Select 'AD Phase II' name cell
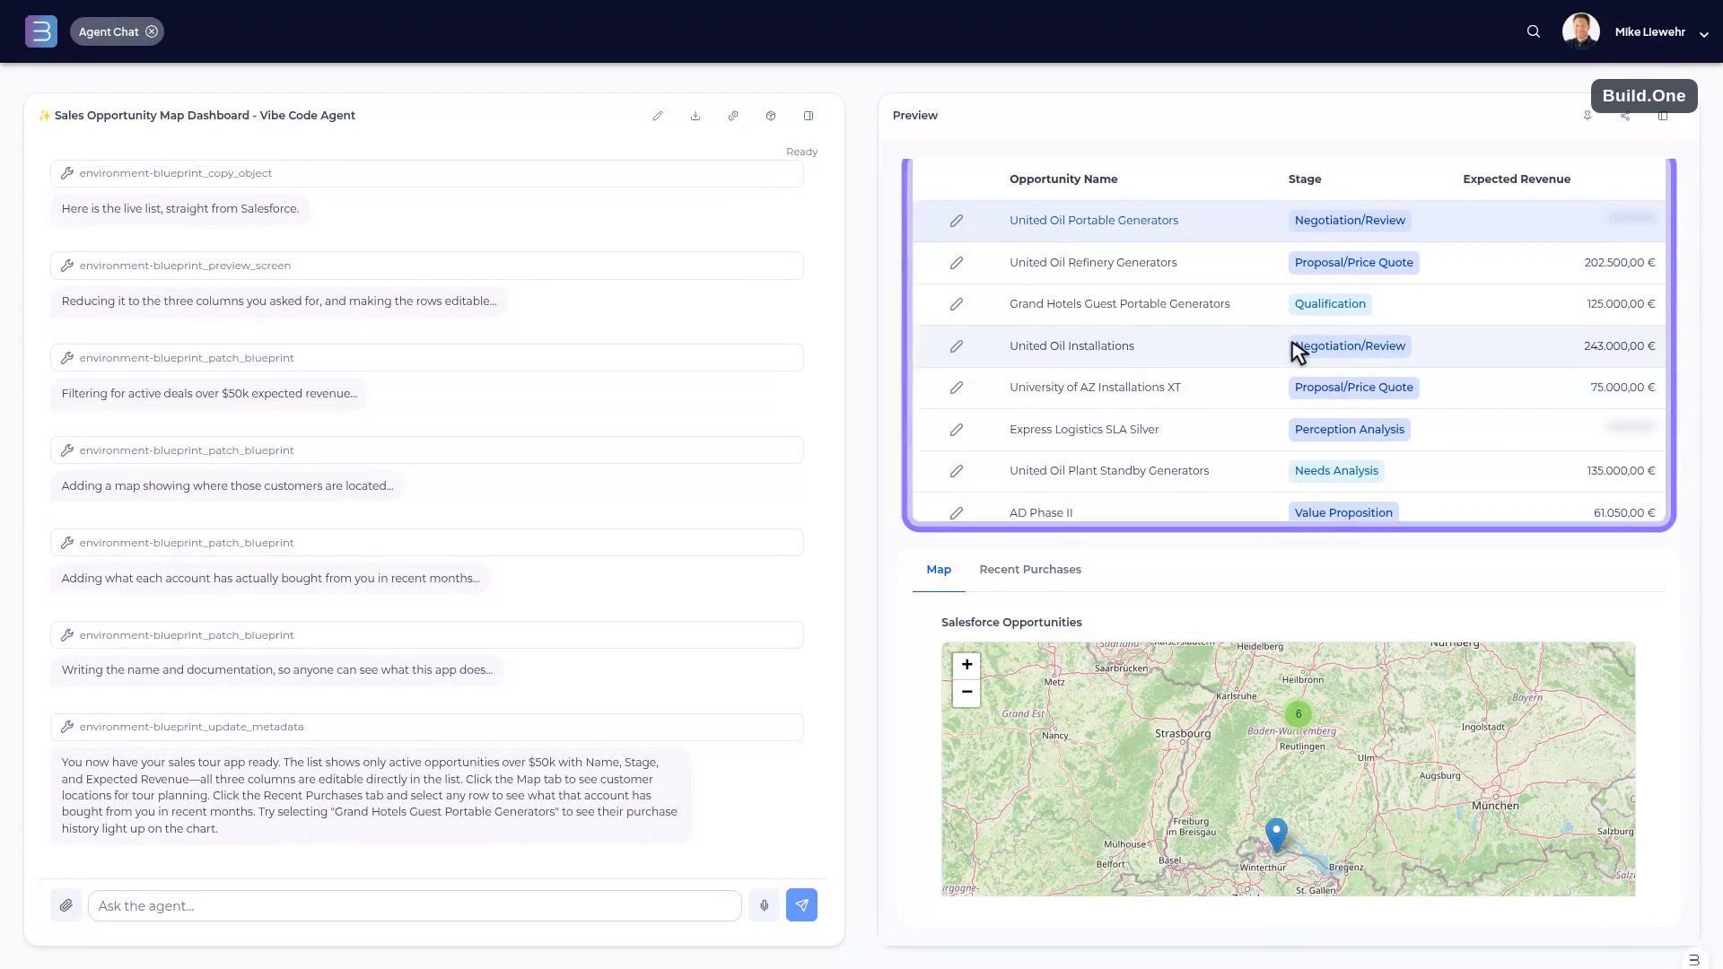 point(1041,513)
